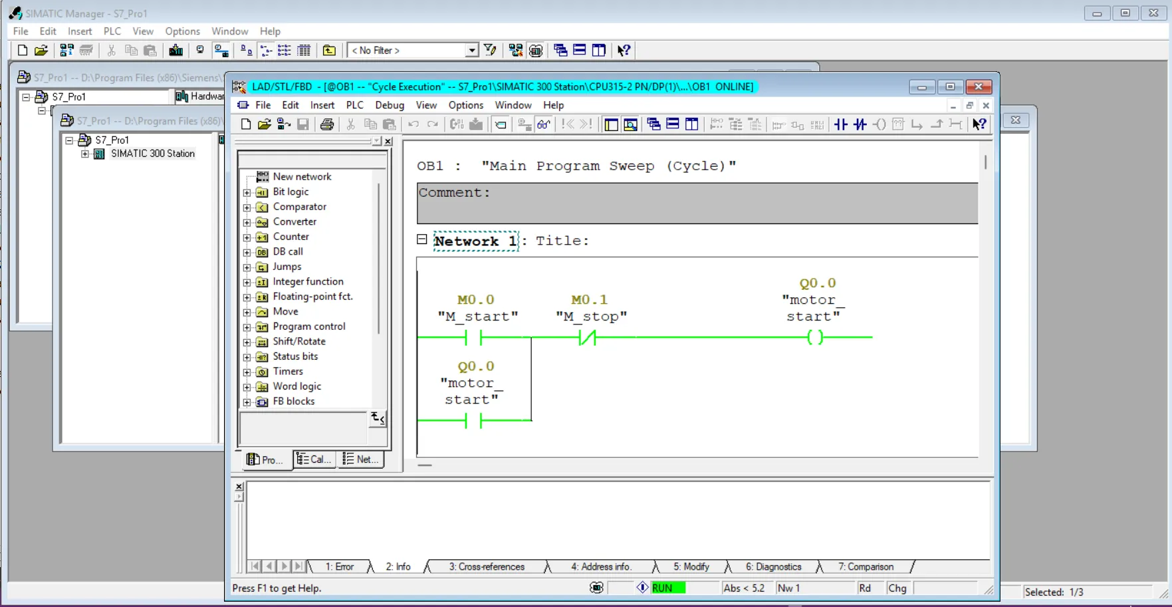Insert normally closed contact from toolbar
Screen dimensions: 1172x607
pyautogui.click(x=860, y=124)
